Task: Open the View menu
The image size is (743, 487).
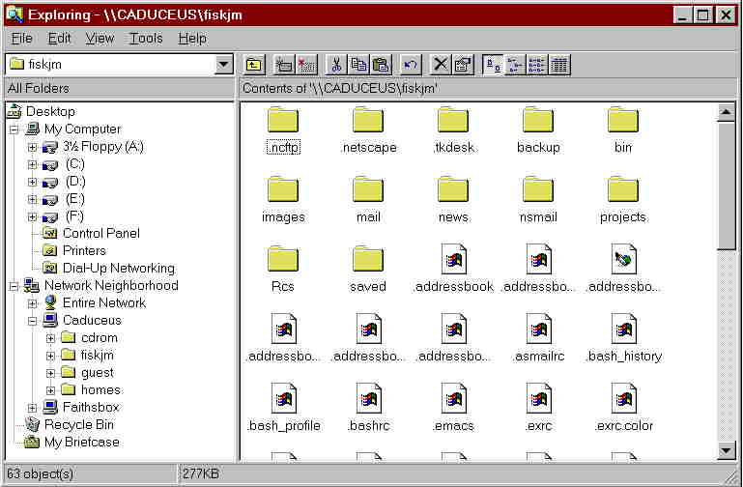Action: click(x=100, y=39)
